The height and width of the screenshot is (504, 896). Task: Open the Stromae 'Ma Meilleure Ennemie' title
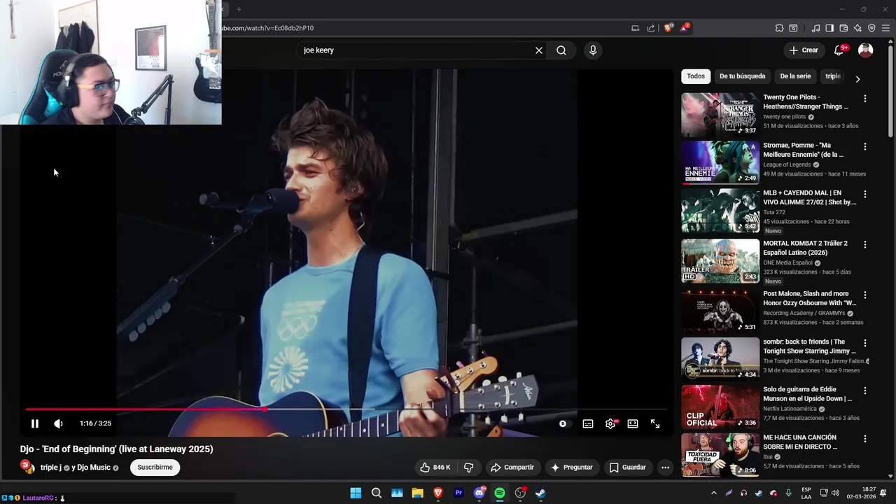click(x=804, y=150)
